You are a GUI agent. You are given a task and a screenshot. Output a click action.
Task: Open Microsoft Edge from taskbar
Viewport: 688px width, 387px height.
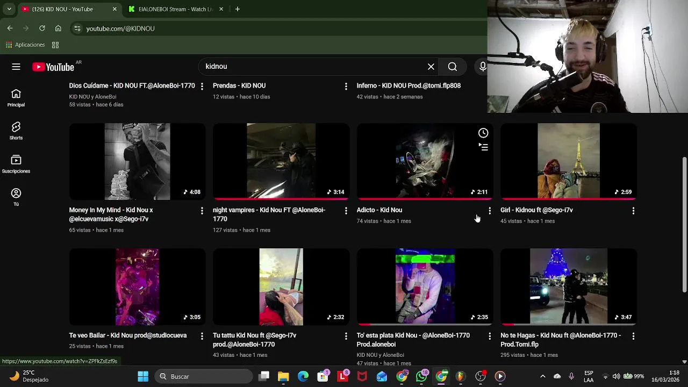pyautogui.click(x=303, y=376)
